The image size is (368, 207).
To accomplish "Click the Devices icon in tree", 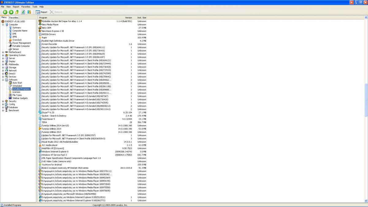I will (x=6, y=77).
